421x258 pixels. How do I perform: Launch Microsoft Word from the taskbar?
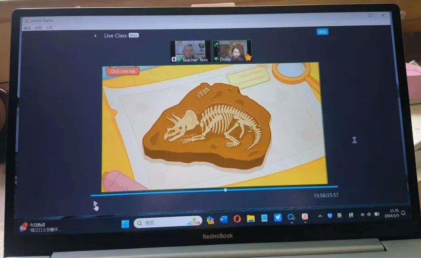point(223,219)
